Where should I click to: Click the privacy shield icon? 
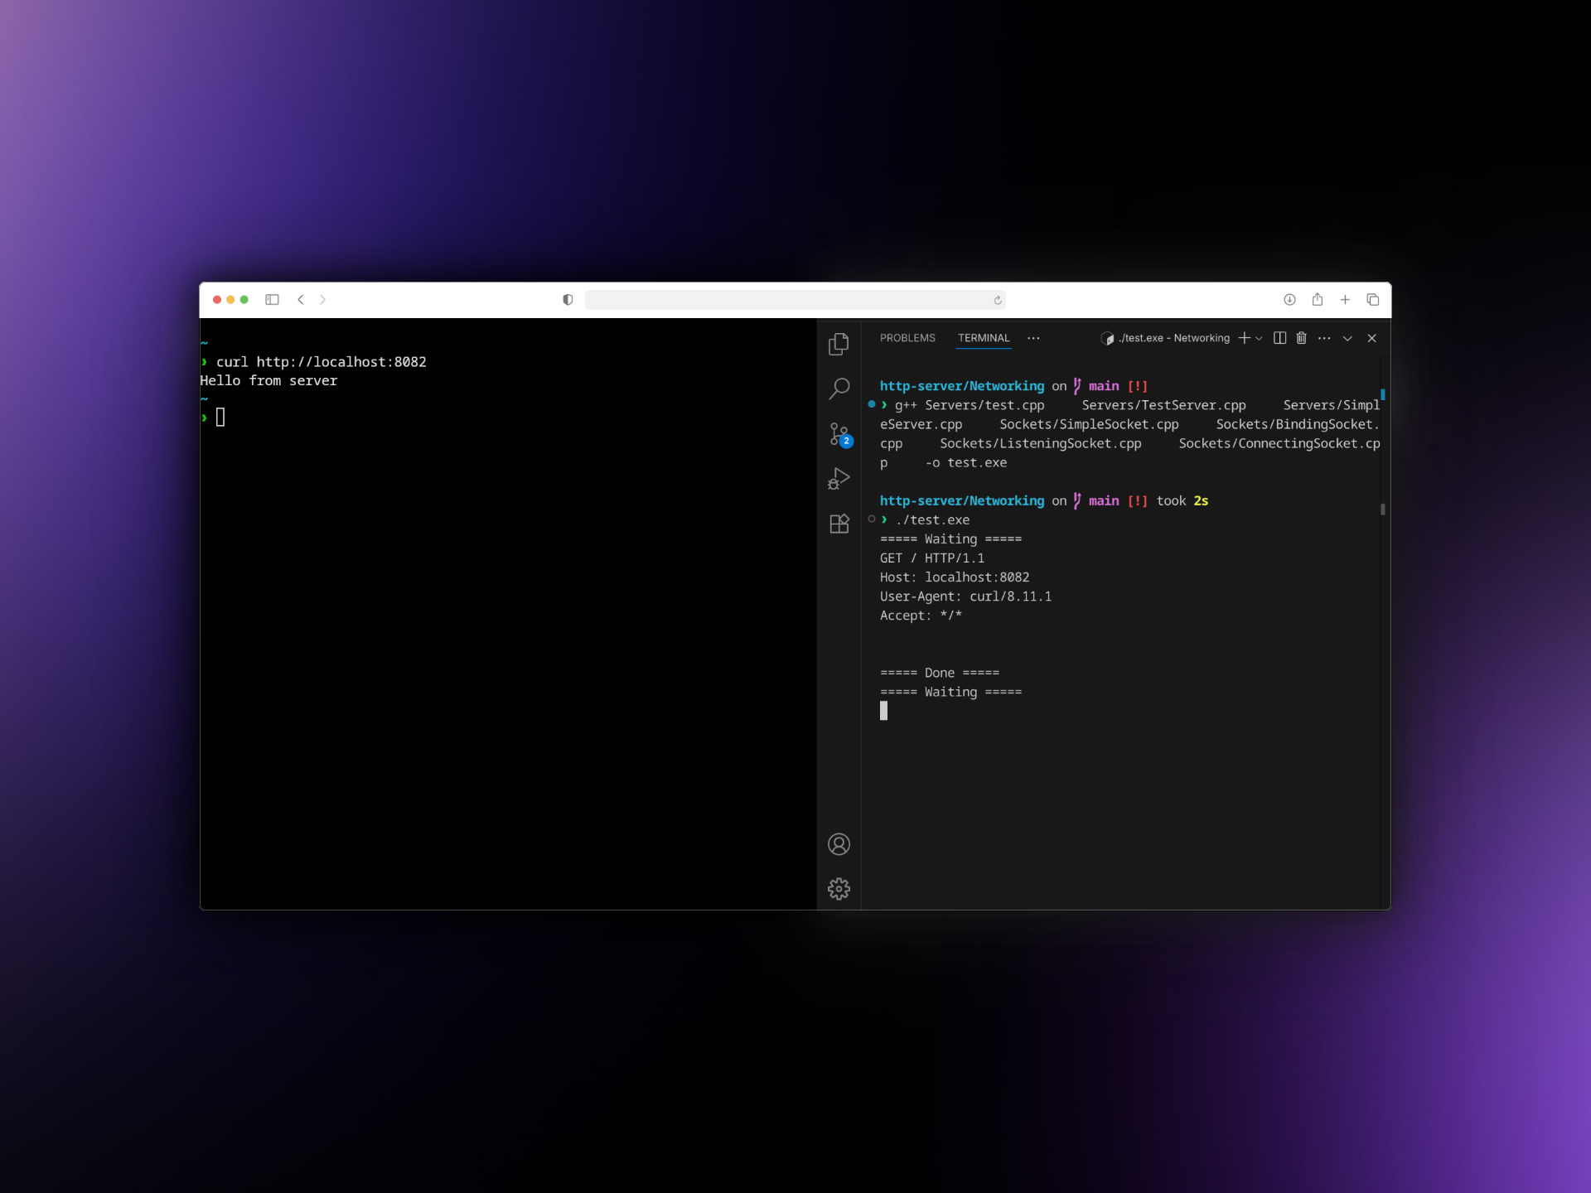click(568, 300)
